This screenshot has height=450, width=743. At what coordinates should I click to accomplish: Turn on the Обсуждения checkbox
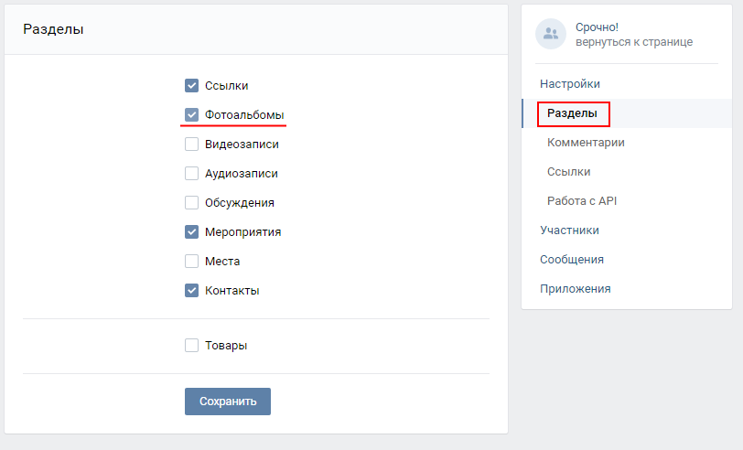[191, 203]
